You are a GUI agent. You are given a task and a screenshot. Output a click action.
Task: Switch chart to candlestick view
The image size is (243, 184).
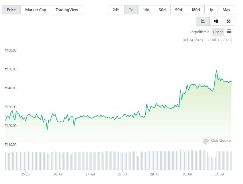point(216,21)
